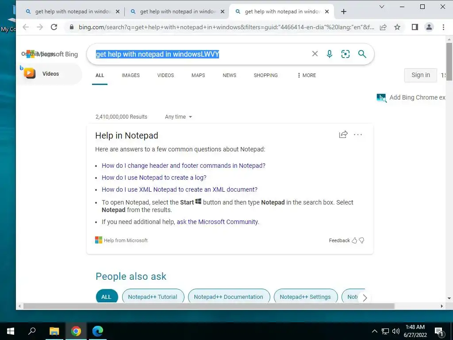Viewport: 453px width, 340px height.
Task: Open Microsoft Edge from the taskbar
Action: [x=98, y=331]
